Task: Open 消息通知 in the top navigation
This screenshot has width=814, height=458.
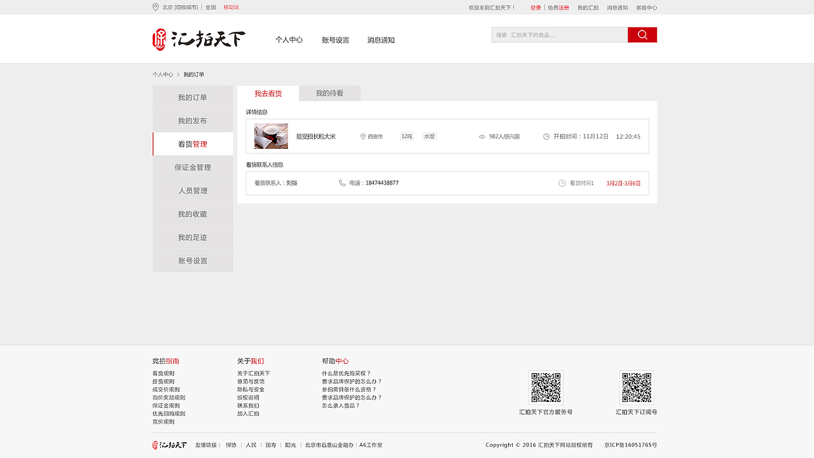Action: click(x=380, y=39)
